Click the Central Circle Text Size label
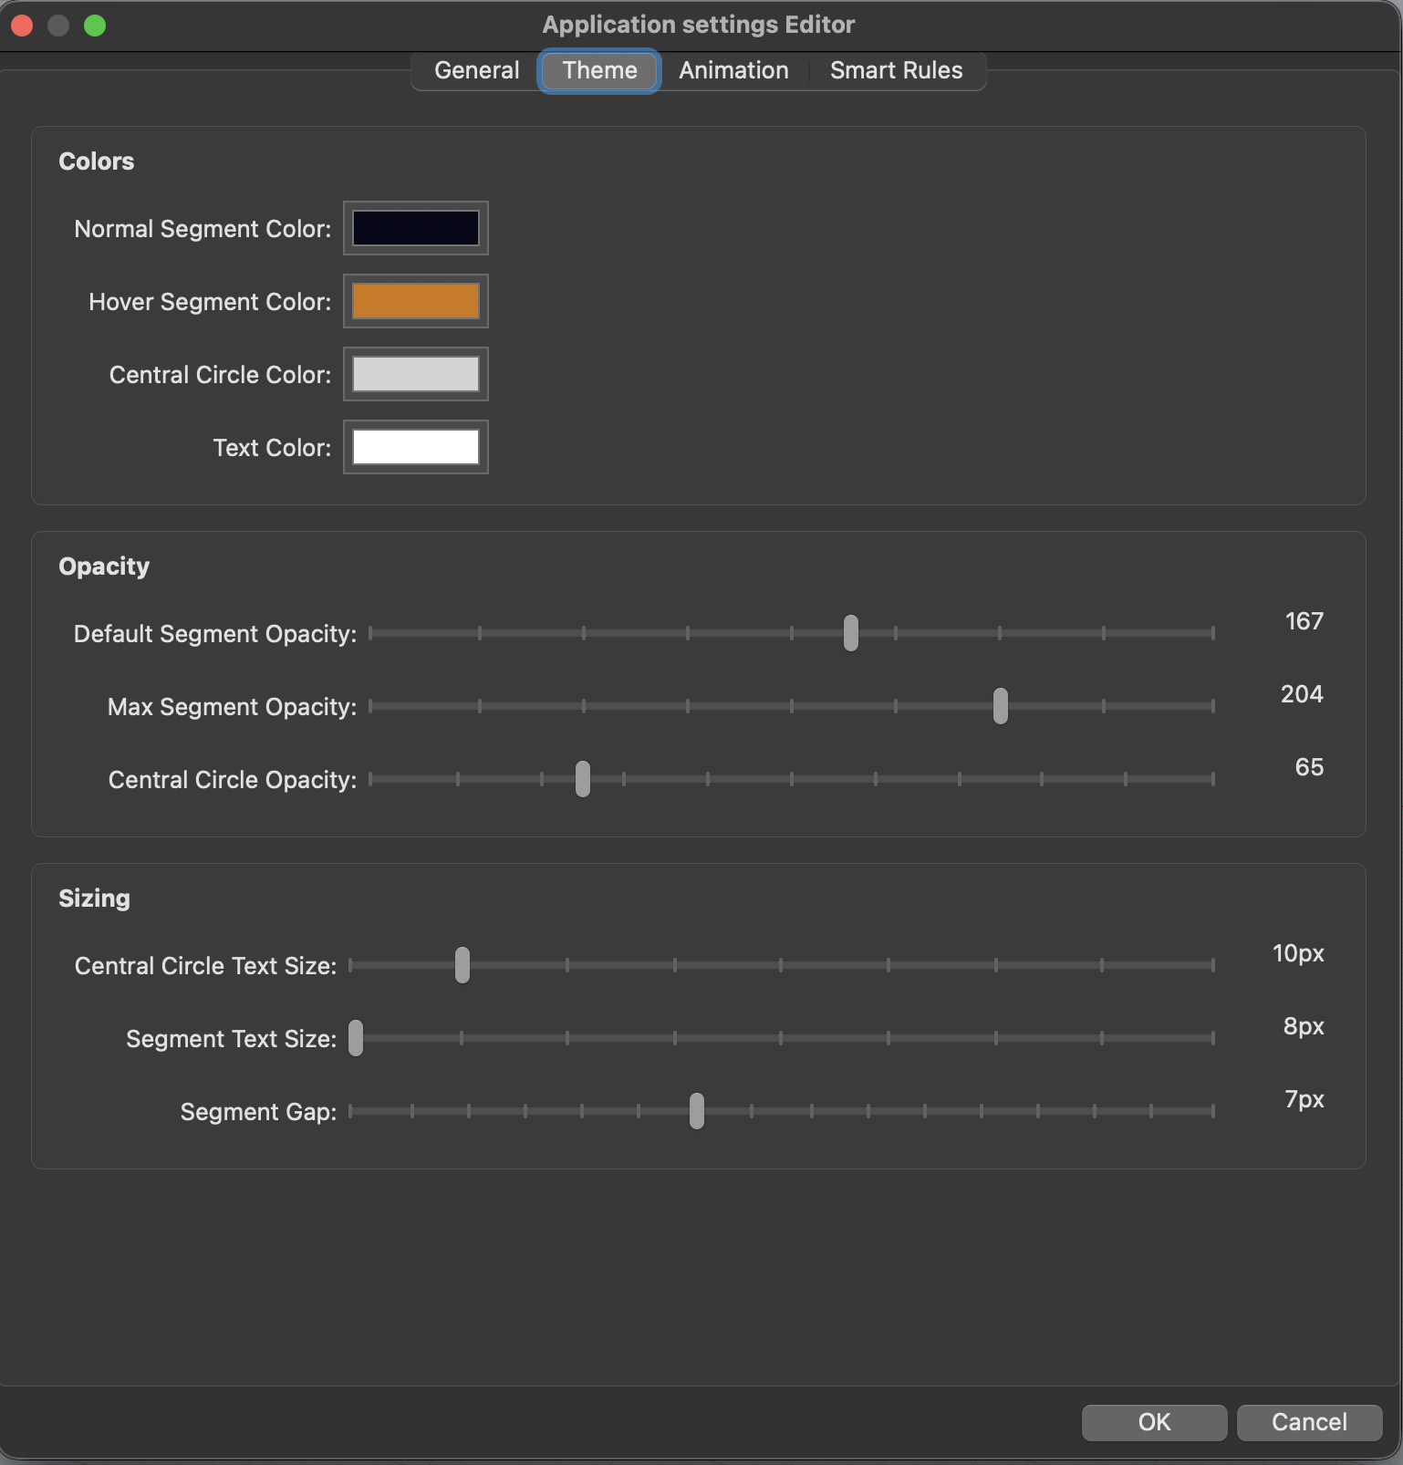The image size is (1403, 1465). point(205,966)
